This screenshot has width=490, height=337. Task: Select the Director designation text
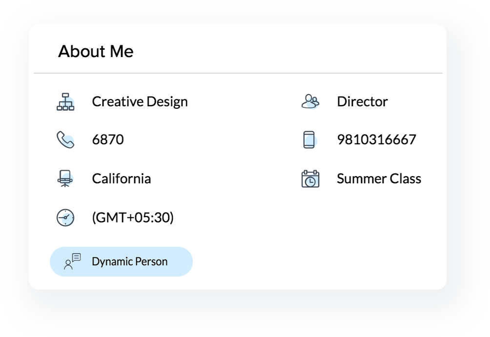tap(362, 102)
